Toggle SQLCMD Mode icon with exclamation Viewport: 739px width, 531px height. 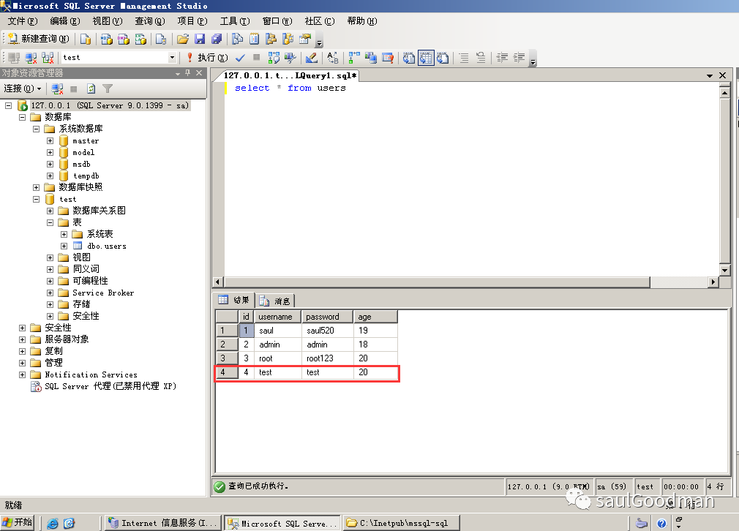pyautogui.click(x=388, y=58)
